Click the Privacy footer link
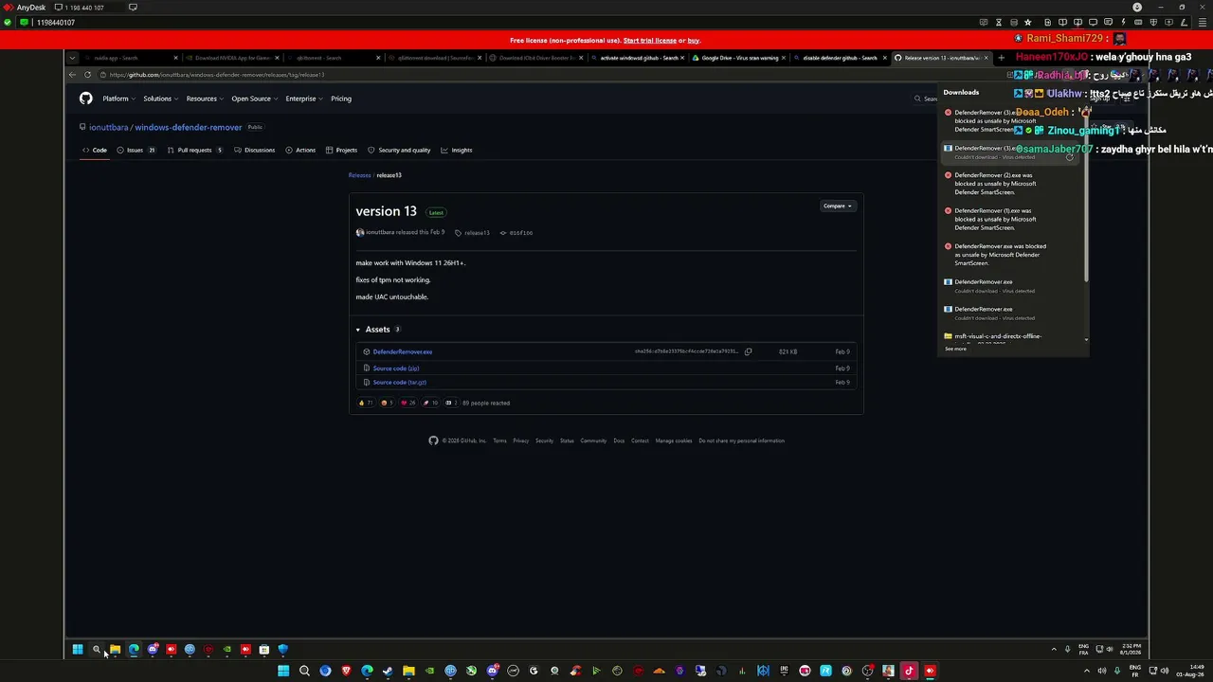Viewport: 1213px width, 682px height. click(x=521, y=440)
